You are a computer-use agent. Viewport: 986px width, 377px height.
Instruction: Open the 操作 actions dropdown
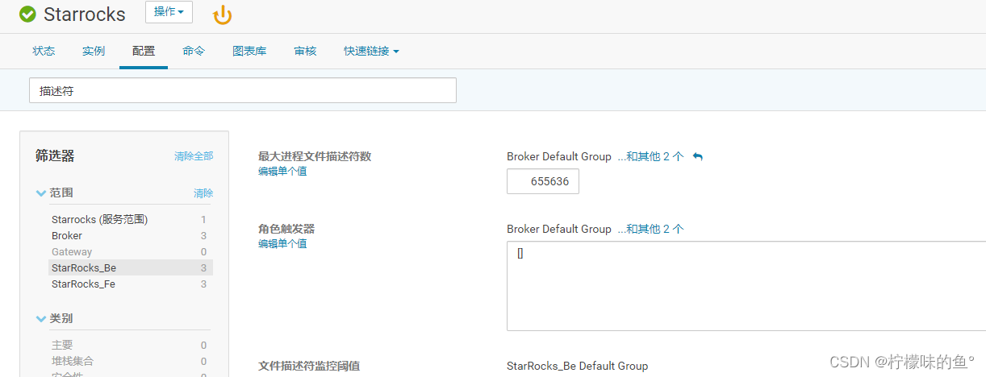169,12
